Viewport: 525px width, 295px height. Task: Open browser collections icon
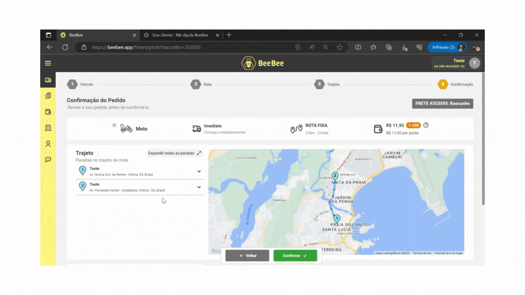point(389,47)
